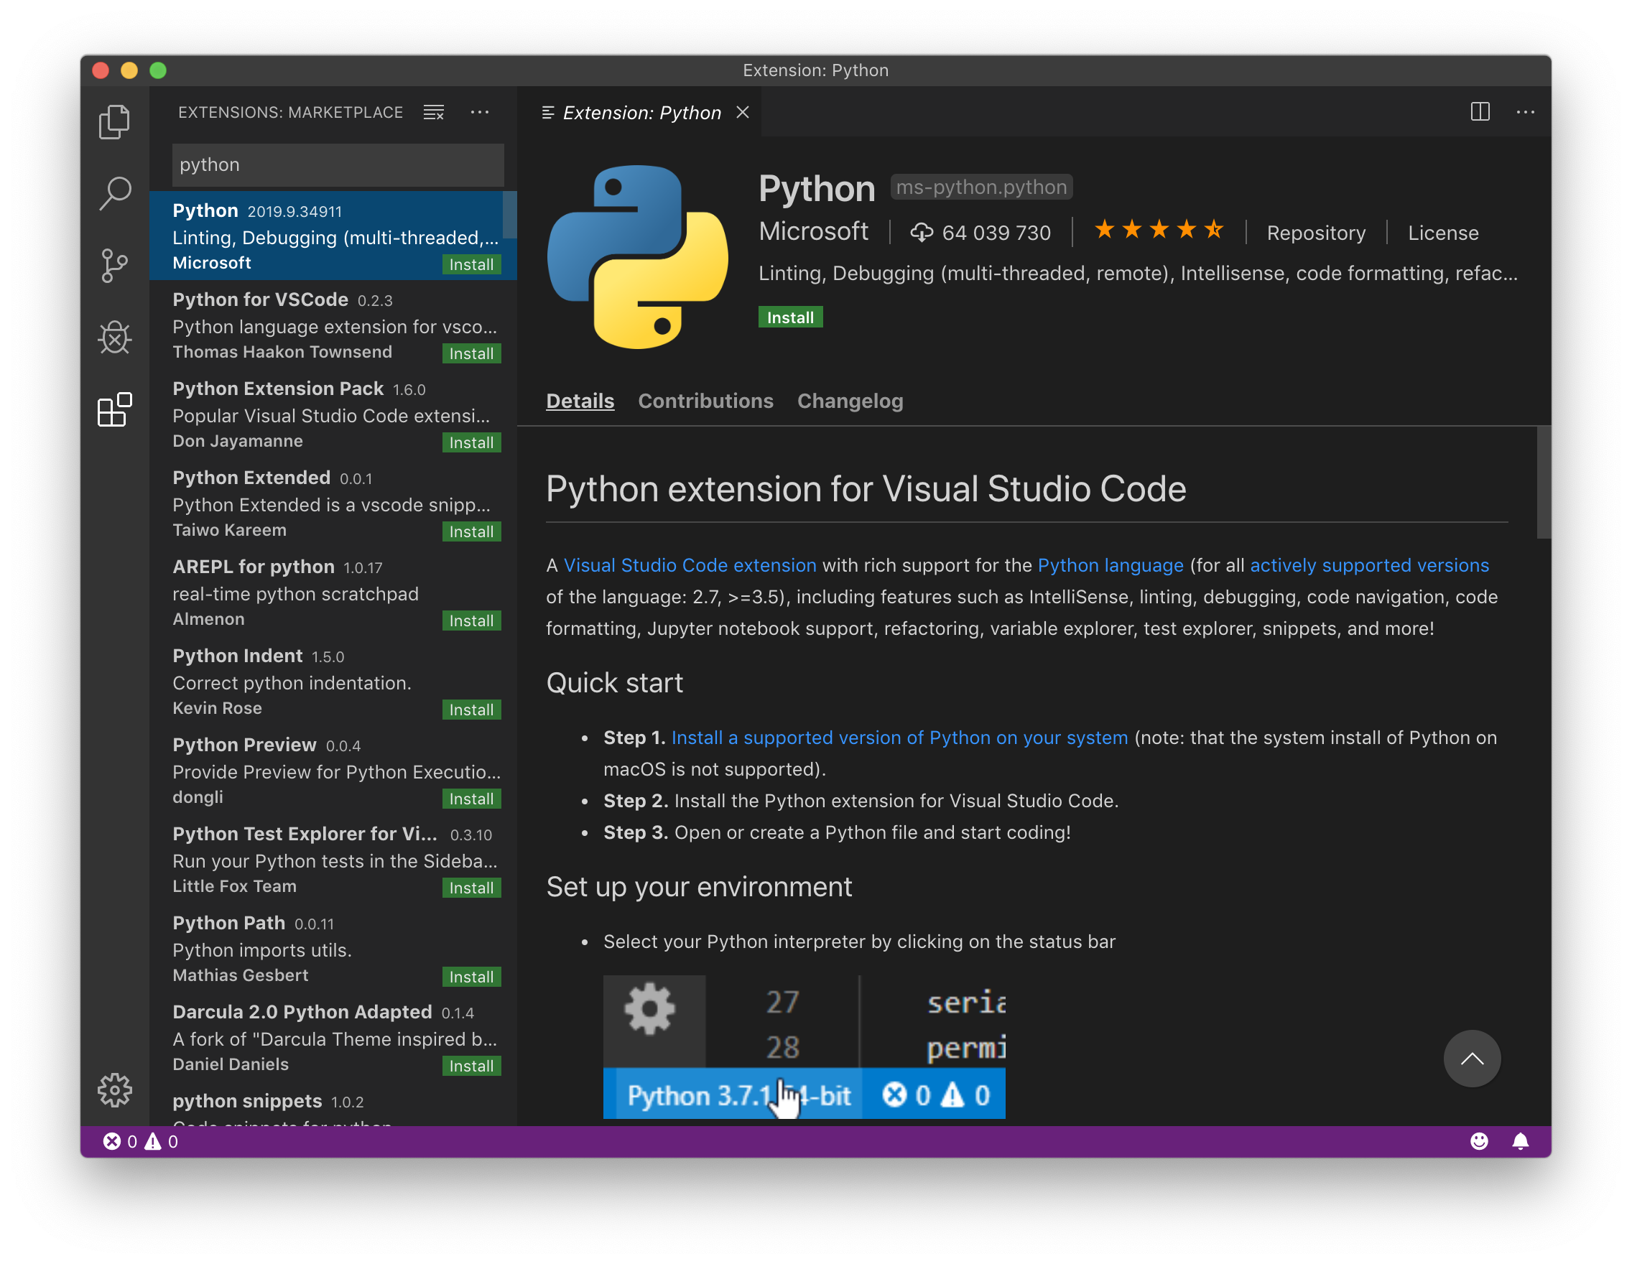Switch to the Contributions tab

pos(705,401)
